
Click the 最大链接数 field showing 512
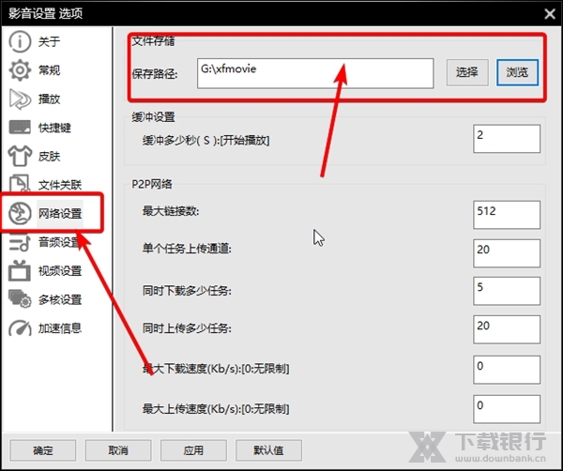click(x=507, y=215)
